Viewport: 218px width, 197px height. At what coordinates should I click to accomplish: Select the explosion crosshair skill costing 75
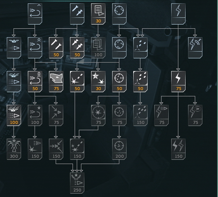[98, 115]
